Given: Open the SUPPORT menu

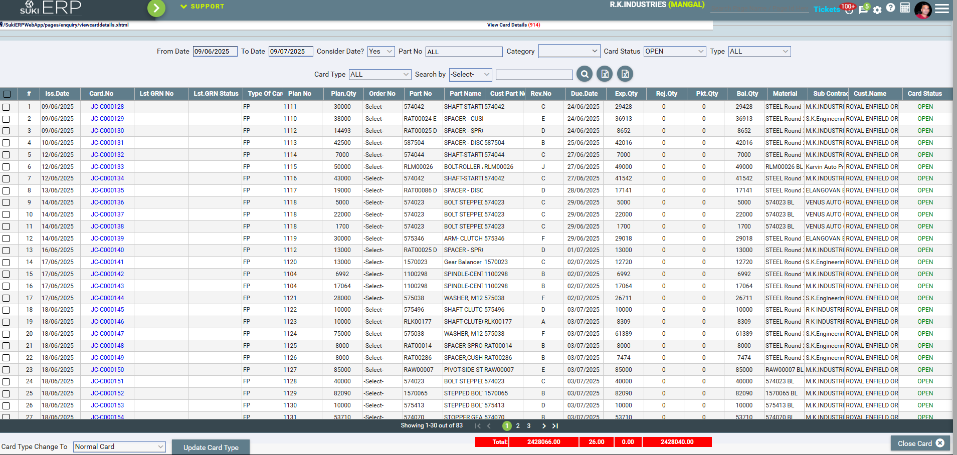Looking at the screenshot, I should click(203, 7).
